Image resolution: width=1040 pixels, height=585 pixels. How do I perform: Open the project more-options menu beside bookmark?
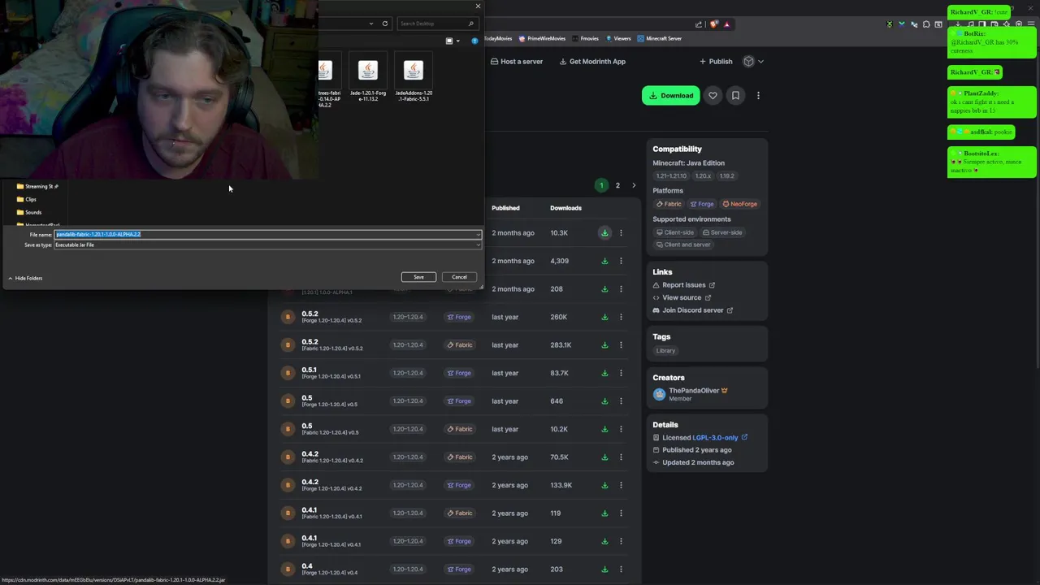(x=758, y=96)
